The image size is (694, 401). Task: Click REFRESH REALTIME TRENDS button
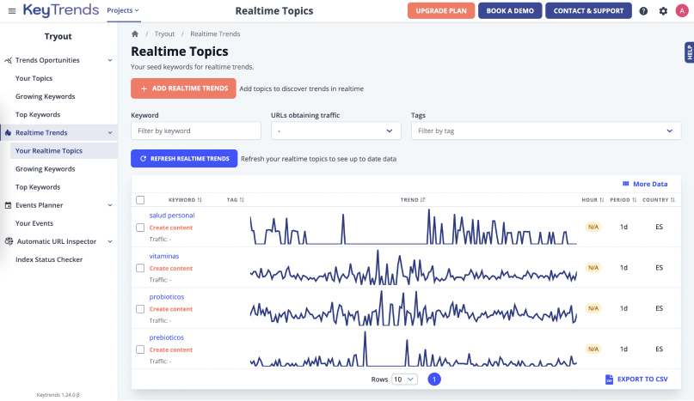point(184,159)
